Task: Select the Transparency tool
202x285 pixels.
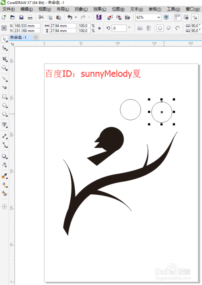Action: click(4, 165)
